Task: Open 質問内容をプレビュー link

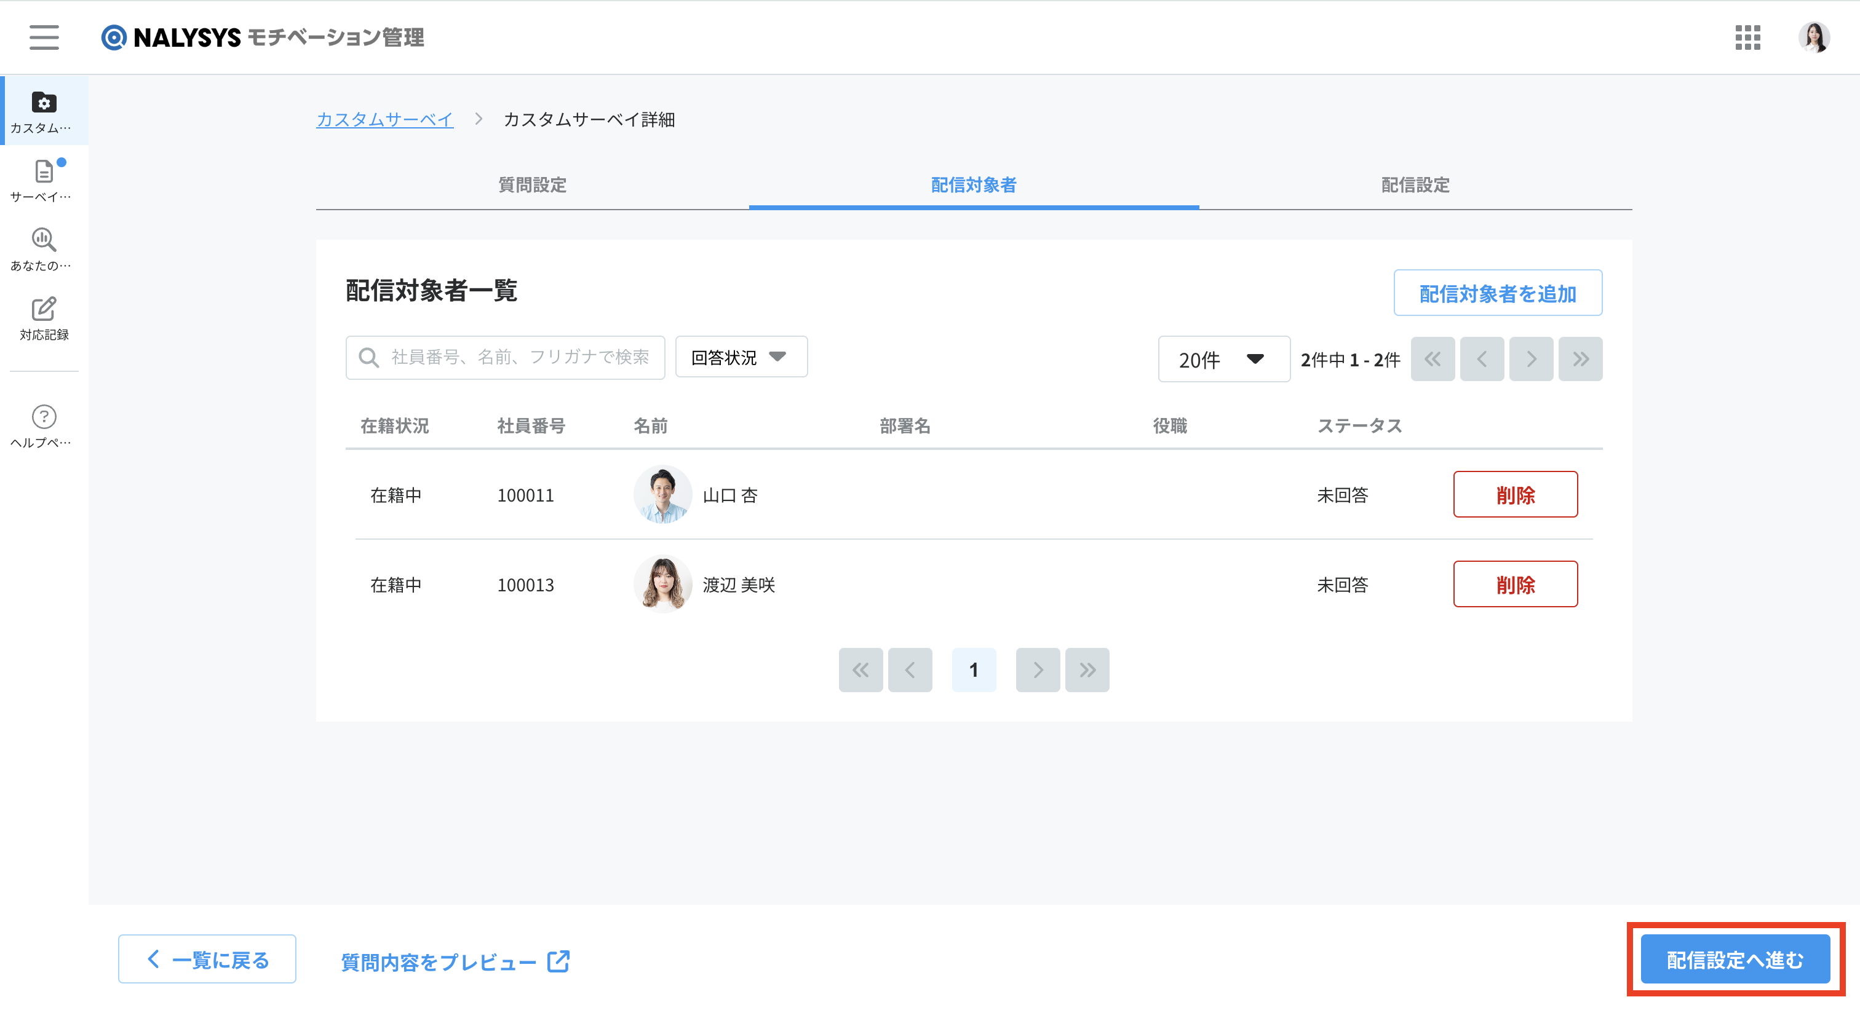Action: 455,961
